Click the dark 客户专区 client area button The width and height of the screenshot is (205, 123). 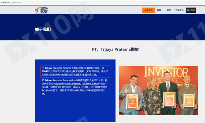(191, 10)
